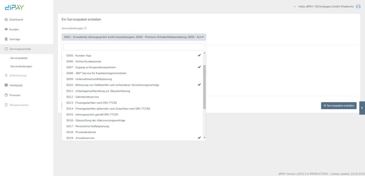Click the Zeiterfassung clock icon
Viewport: 365px width, 176px height.
coord(6,75)
